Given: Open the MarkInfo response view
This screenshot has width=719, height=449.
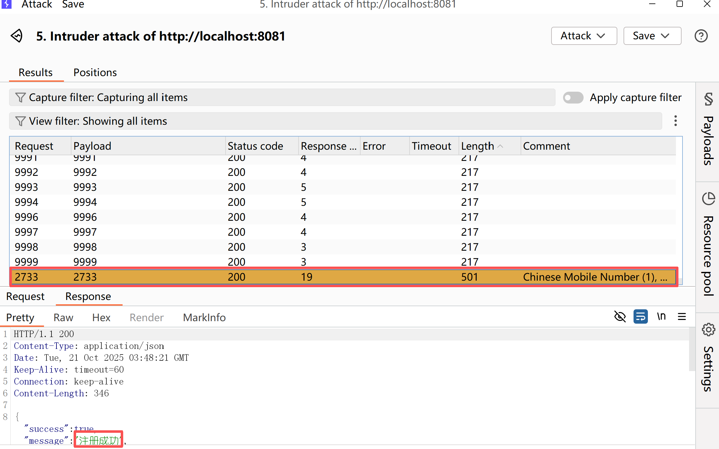Looking at the screenshot, I should [x=204, y=317].
